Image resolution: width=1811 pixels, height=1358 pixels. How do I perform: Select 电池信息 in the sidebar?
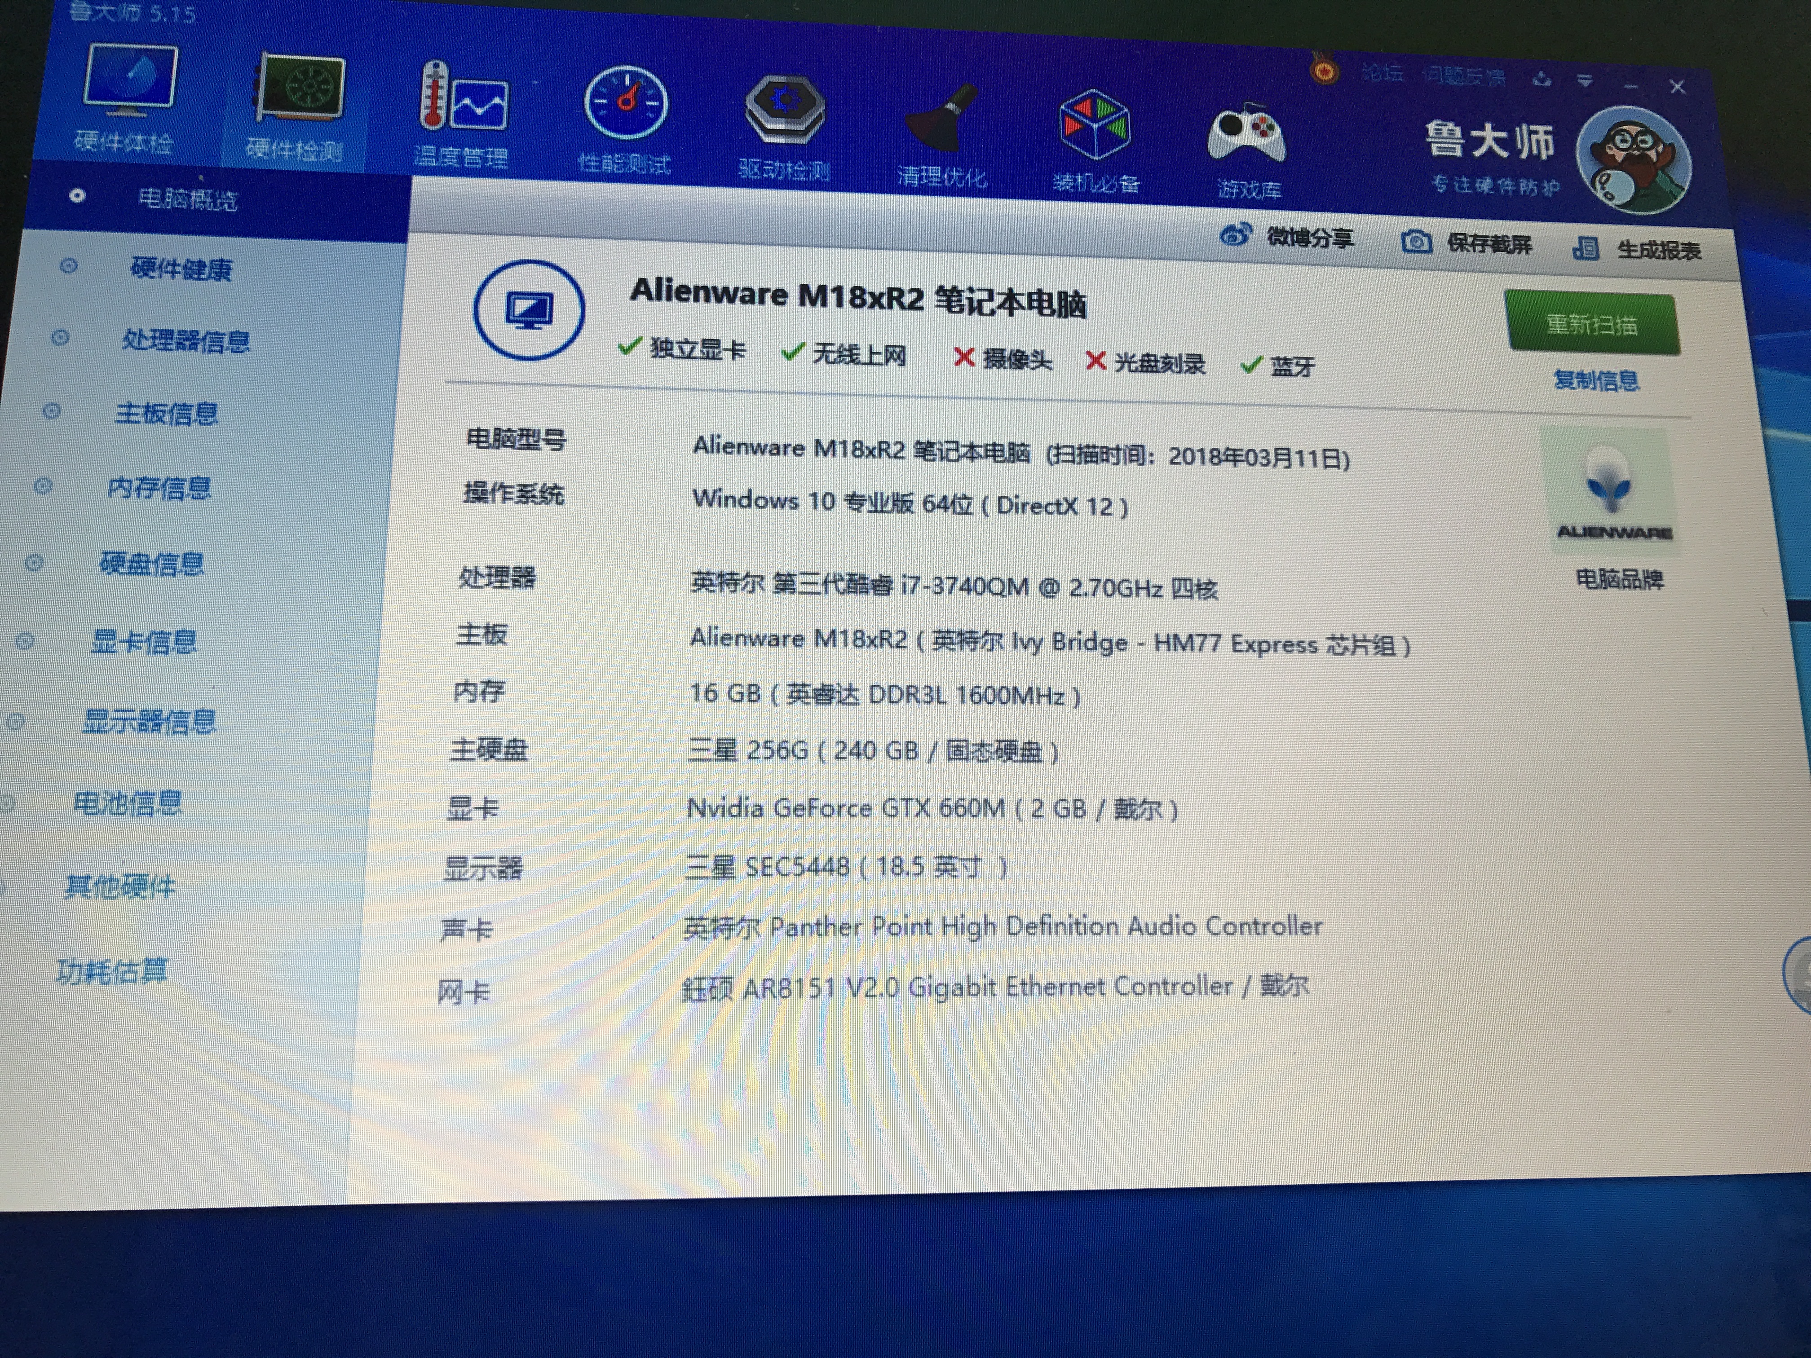click(x=127, y=804)
